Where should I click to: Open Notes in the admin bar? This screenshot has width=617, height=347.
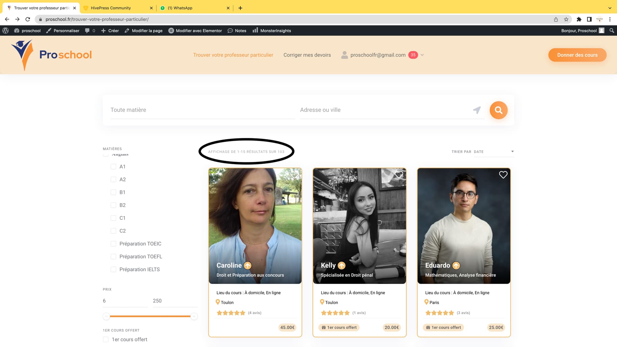point(237,31)
